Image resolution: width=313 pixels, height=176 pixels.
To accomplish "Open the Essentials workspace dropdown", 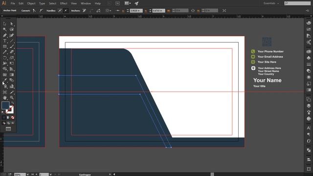I will tap(271, 3).
